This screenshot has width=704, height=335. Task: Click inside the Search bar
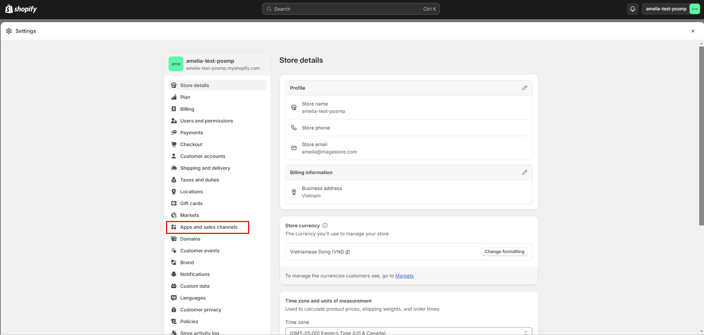click(350, 8)
